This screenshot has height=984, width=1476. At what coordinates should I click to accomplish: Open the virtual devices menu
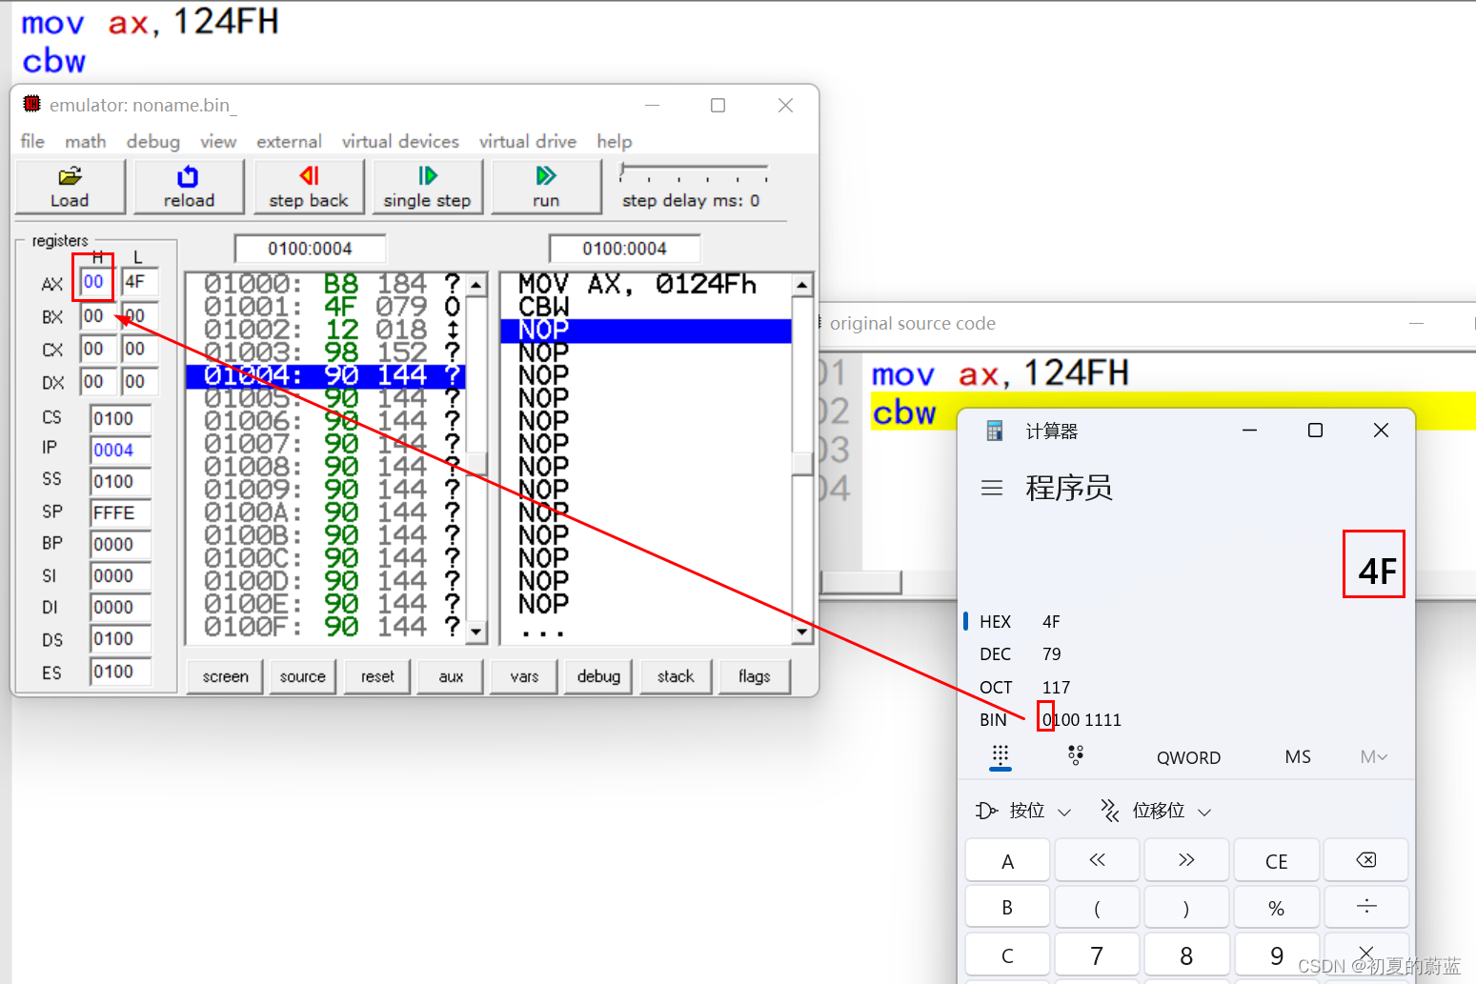[400, 141]
